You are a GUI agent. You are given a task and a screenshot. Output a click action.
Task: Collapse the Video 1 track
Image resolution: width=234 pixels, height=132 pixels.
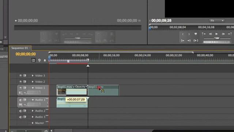[x=33, y=88]
